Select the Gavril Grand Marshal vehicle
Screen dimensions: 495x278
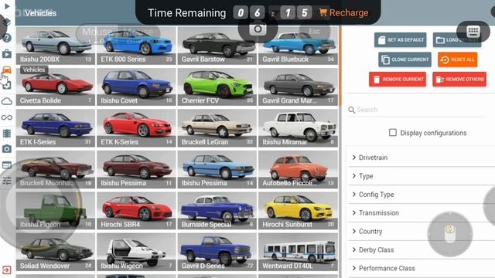tap(298, 87)
